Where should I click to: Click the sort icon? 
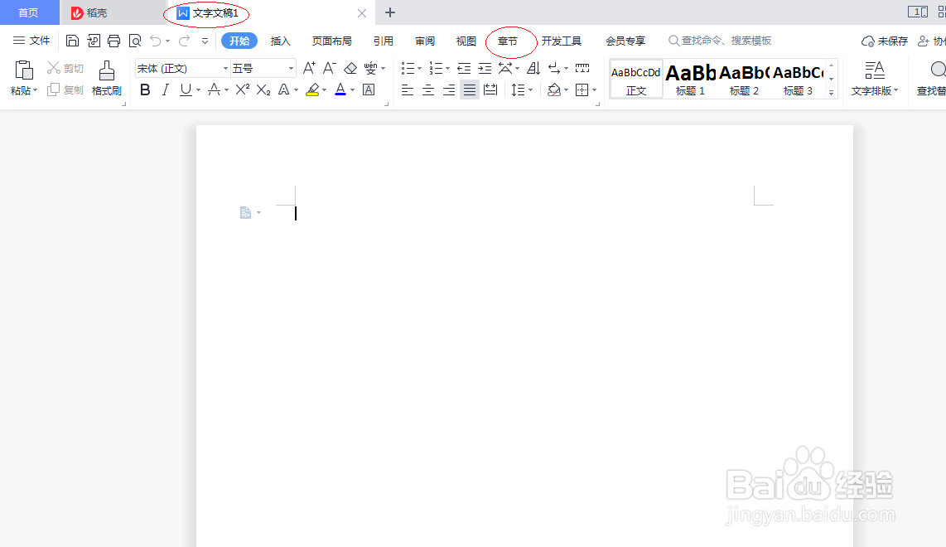click(533, 68)
